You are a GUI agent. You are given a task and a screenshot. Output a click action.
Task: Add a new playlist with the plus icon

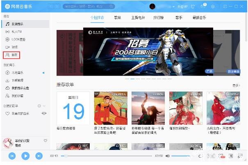coord(39,106)
